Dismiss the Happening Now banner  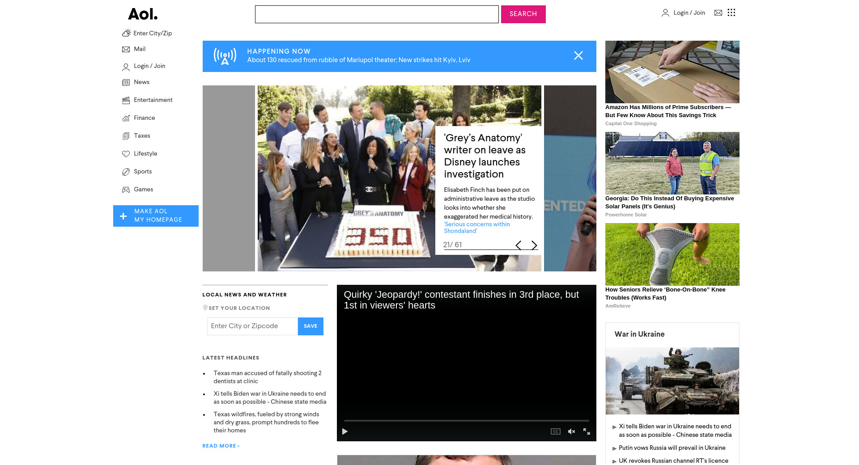pos(578,55)
